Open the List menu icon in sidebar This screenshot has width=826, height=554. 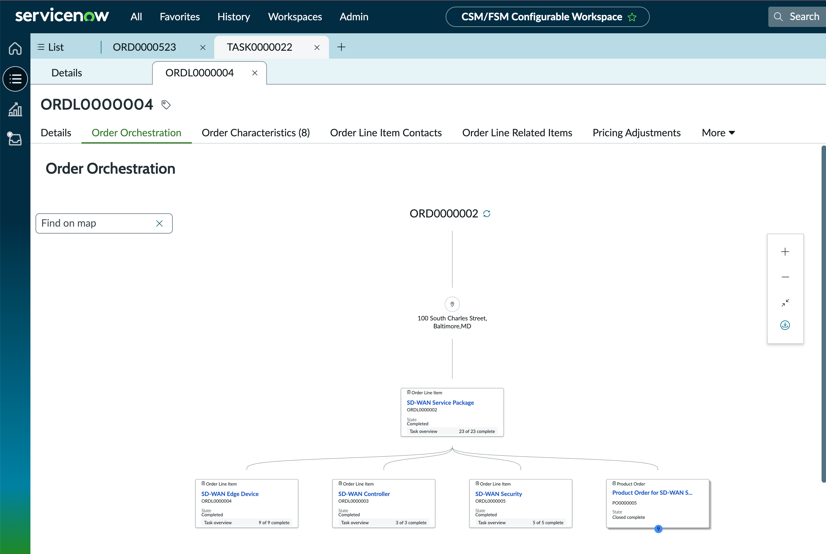click(15, 79)
